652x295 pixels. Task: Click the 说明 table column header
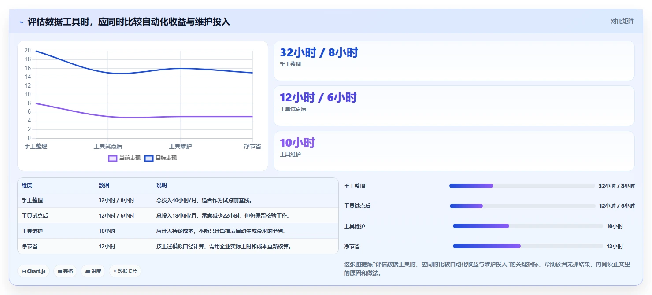tap(162, 185)
